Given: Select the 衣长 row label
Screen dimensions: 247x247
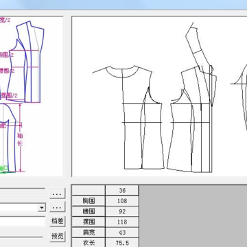Looking at the screenshot, I should [x=89, y=242].
